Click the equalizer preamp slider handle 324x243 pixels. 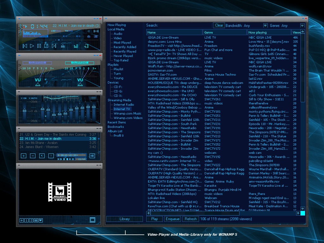[x=25, y=110]
